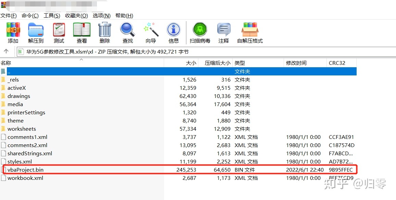Click the 删除 (Delete) trash icon
Viewport: 396px width, 200px height.
pos(104,30)
